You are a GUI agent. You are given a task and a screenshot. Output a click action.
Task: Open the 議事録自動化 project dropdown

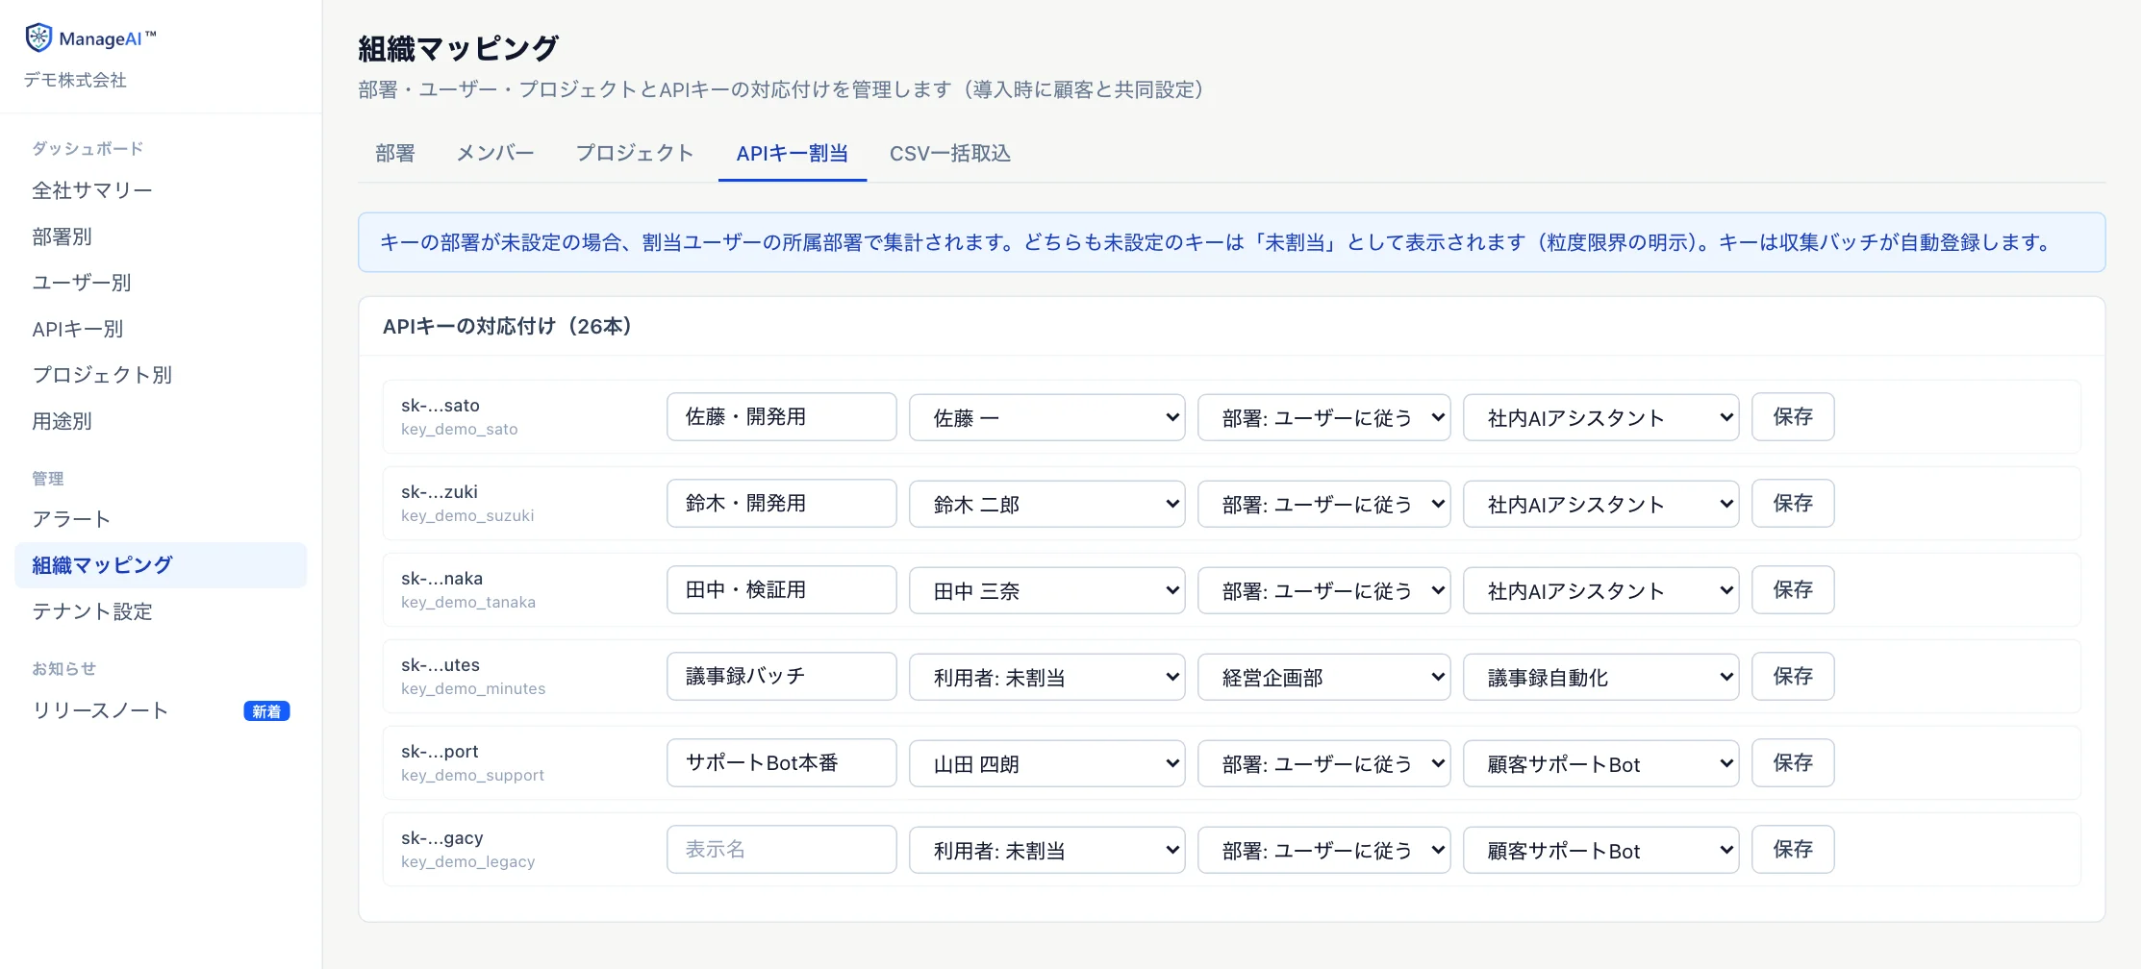(1601, 677)
